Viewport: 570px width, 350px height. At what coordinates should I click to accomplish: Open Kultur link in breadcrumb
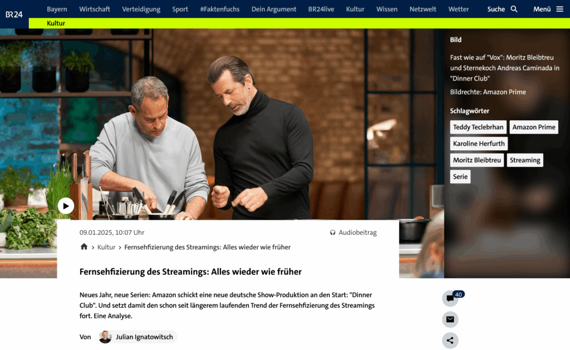106,247
